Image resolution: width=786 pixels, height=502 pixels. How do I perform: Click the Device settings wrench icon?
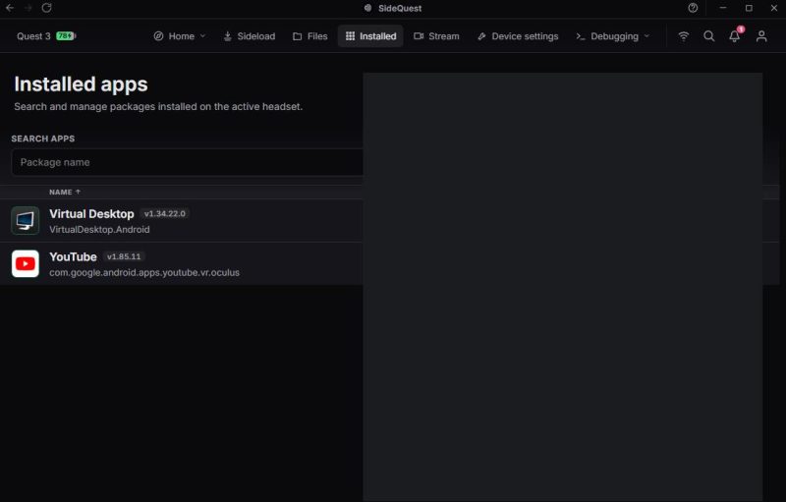481,36
